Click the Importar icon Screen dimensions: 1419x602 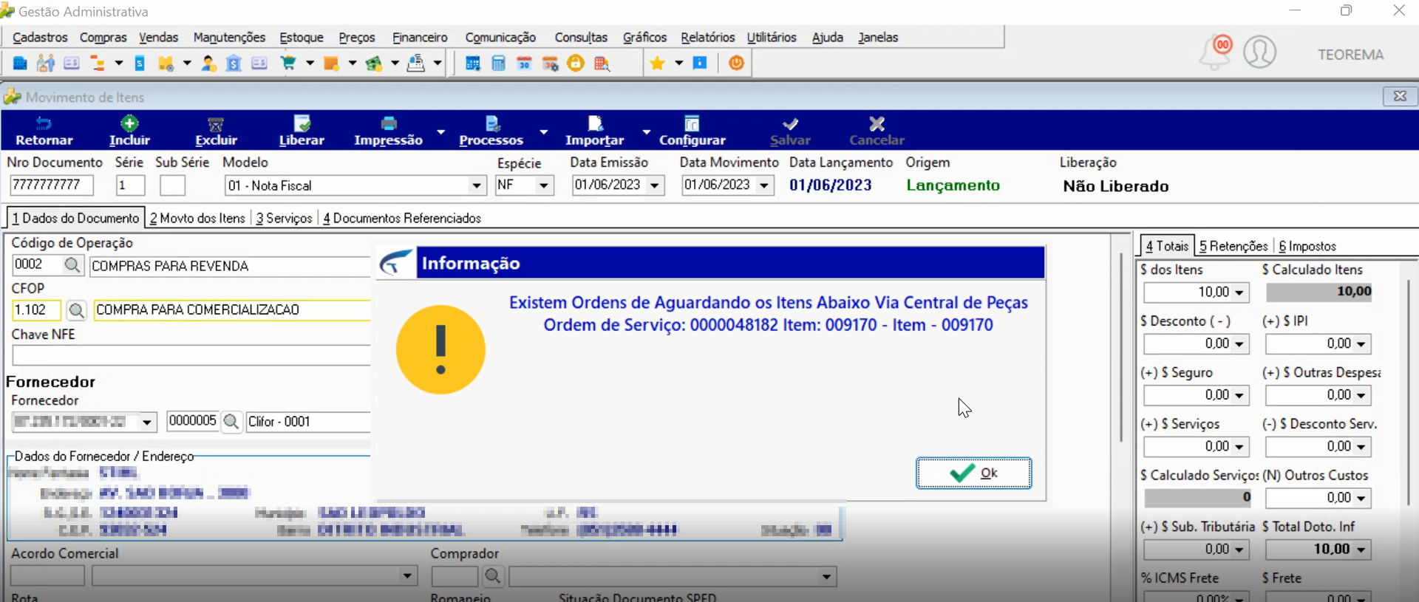pyautogui.click(x=595, y=123)
